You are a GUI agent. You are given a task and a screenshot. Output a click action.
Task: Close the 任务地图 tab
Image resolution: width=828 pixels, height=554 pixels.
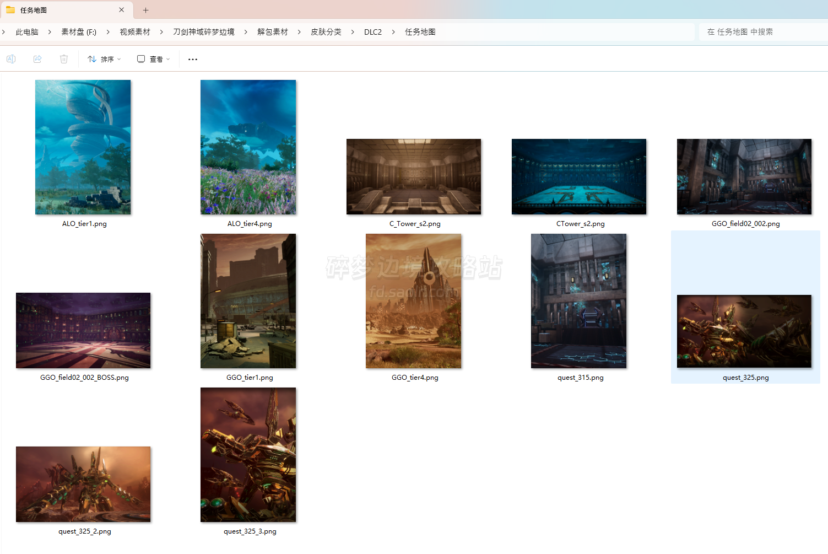pos(121,10)
